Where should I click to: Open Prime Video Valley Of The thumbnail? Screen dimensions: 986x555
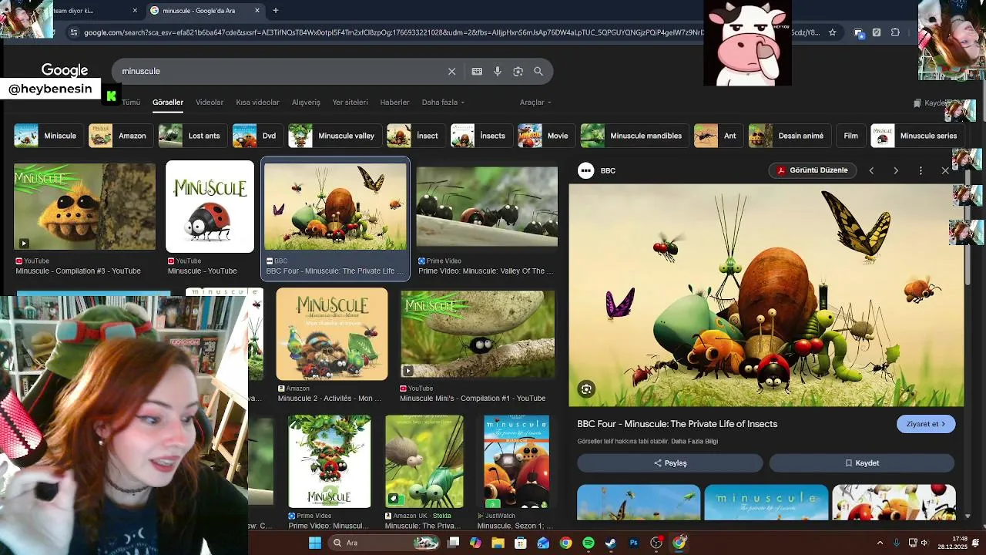click(x=487, y=207)
